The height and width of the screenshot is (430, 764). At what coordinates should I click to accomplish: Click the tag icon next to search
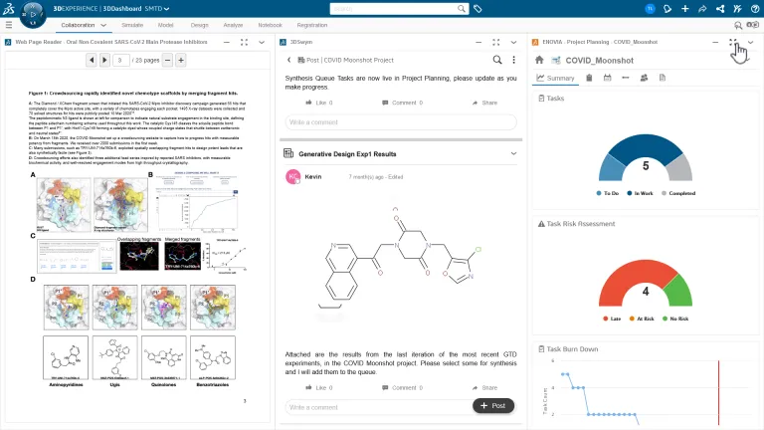click(477, 9)
